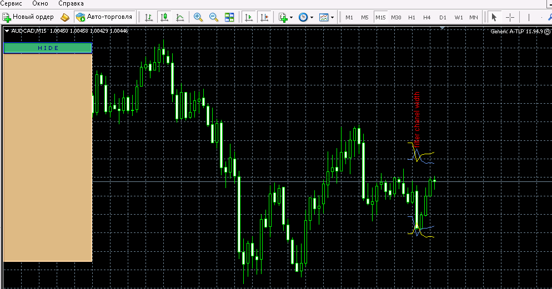Select the crosshair tool
This screenshot has width=552, height=289.
click(510, 17)
